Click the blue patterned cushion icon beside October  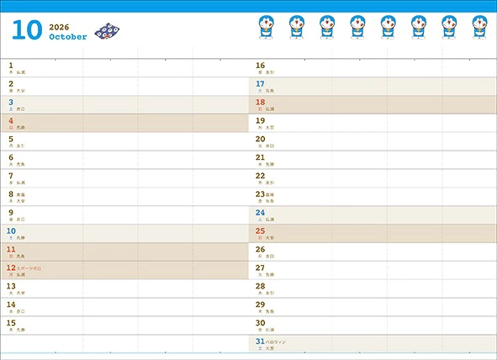(107, 31)
